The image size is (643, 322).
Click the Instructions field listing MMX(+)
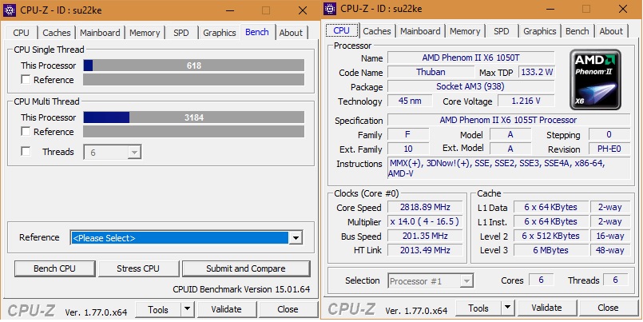click(509, 168)
